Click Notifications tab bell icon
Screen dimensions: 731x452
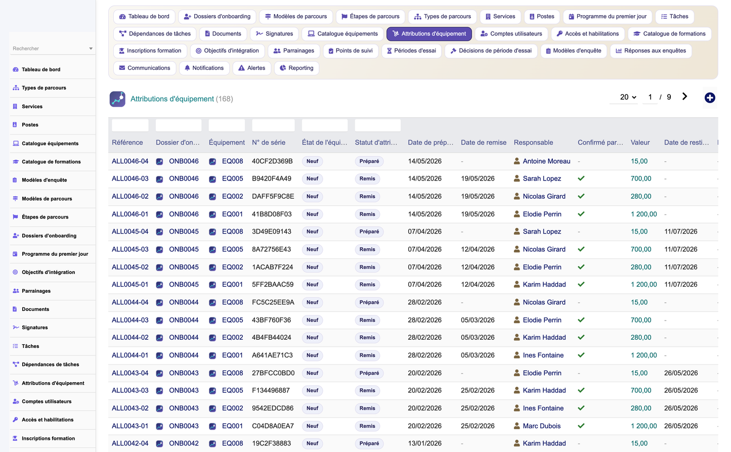(188, 68)
